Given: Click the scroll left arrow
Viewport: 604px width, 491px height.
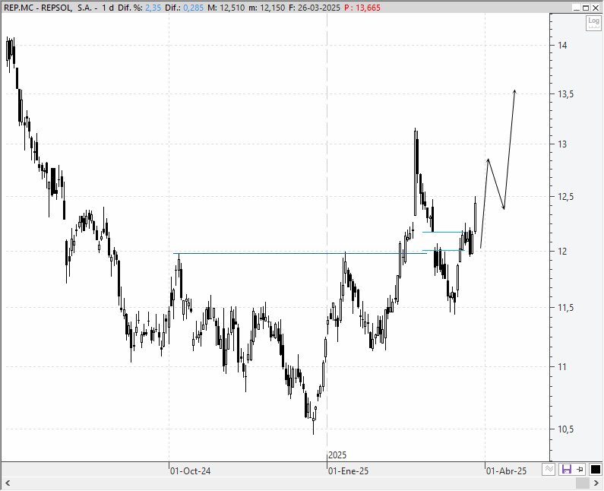Looking at the screenshot, I should coord(8,483).
